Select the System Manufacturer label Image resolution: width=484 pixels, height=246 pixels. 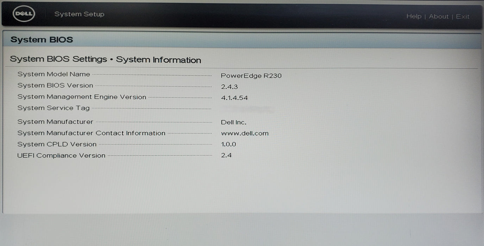coord(55,122)
